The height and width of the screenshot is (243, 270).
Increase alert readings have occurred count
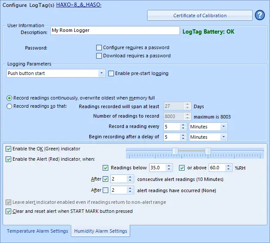point(130,188)
